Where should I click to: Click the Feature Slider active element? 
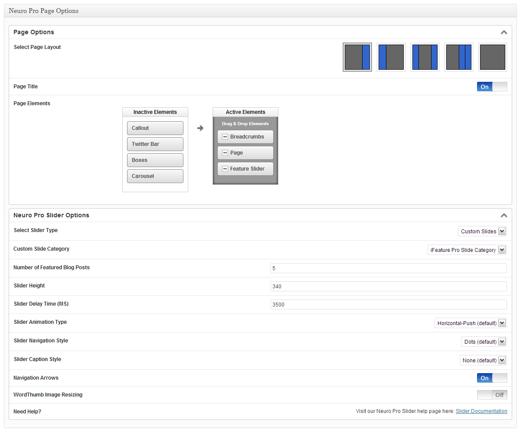pyautogui.click(x=245, y=169)
